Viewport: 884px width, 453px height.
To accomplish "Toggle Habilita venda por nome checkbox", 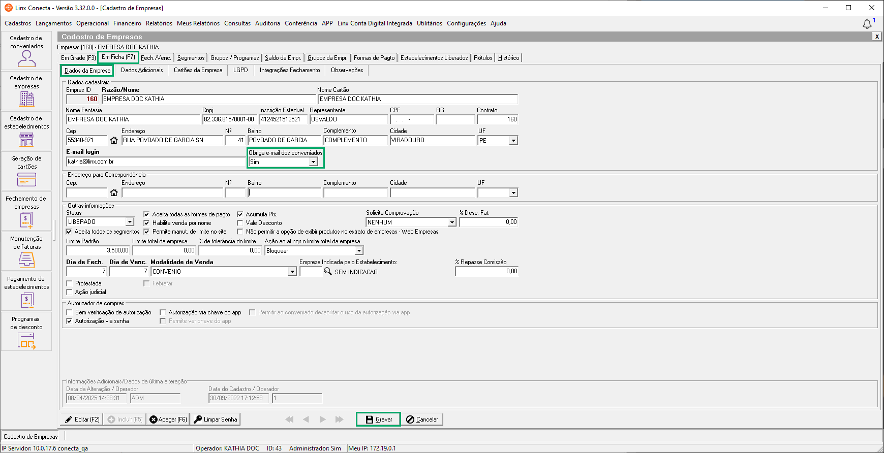I will (146, 223).
